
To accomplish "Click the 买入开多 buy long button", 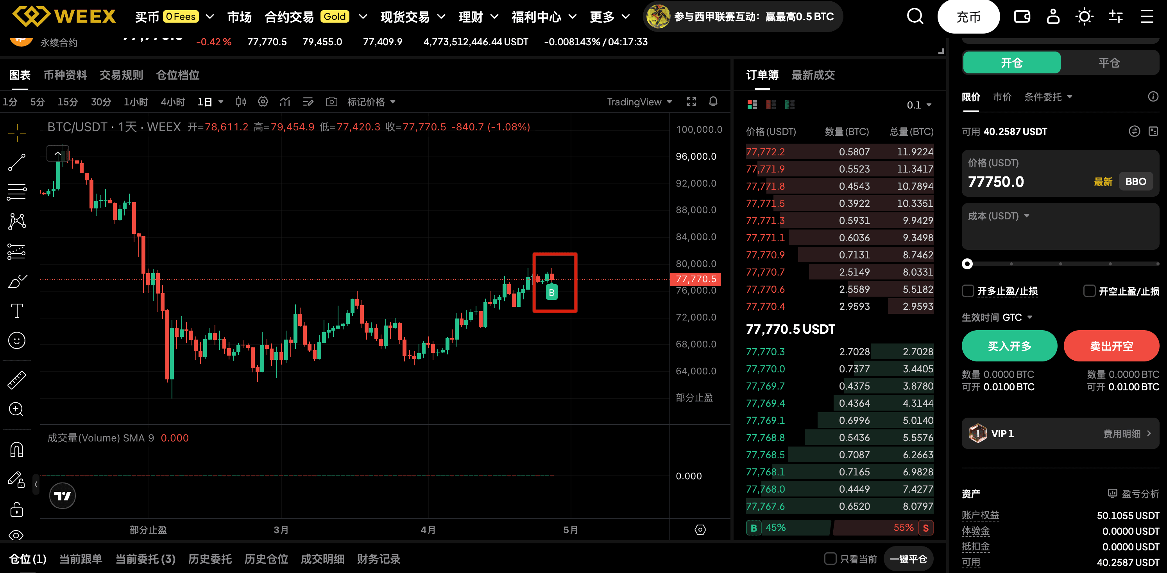I will (1009, 346).
